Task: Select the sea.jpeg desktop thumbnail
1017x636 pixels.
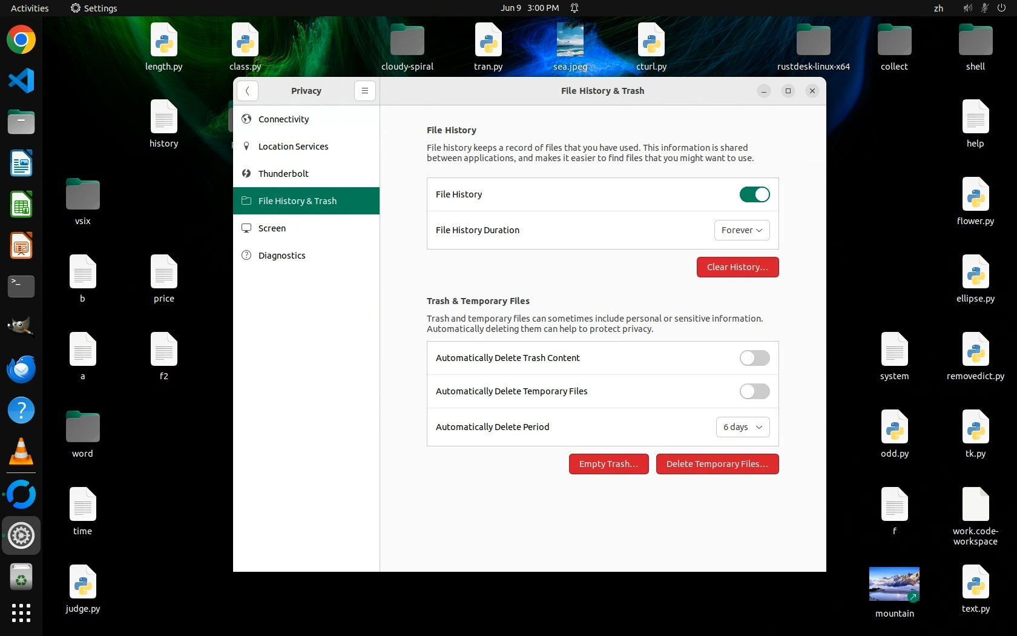Action: click(570, 41)
